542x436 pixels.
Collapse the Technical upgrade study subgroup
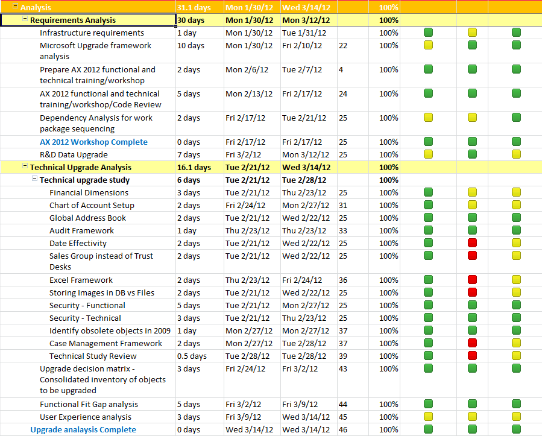pos(34,179)
